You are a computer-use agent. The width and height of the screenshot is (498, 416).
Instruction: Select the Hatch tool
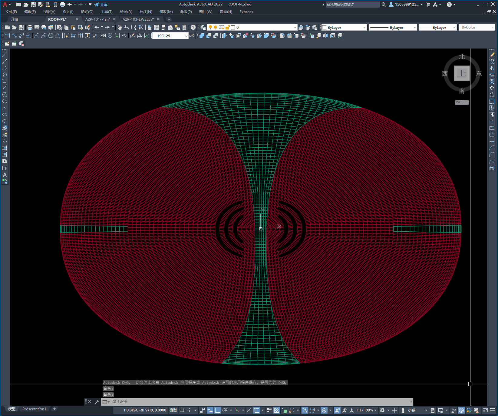[5, 148]
